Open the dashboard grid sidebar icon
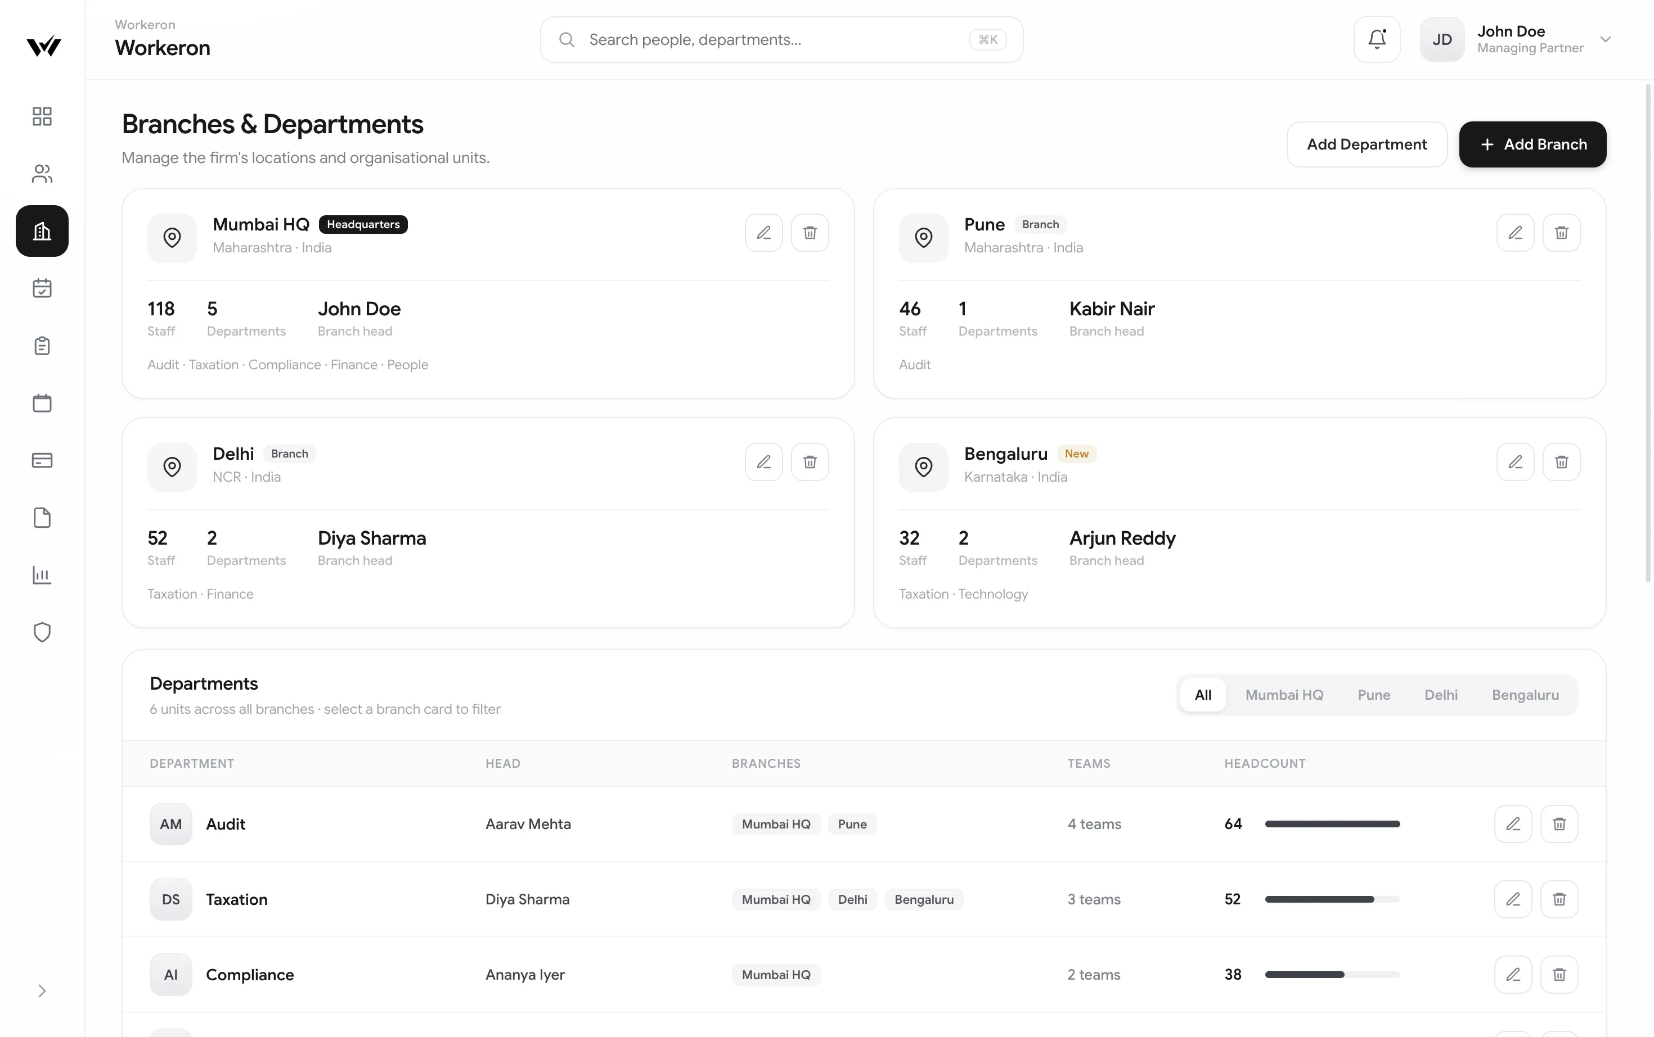This screenshot has height=1037, width=1654. click(x=42, y=116)
